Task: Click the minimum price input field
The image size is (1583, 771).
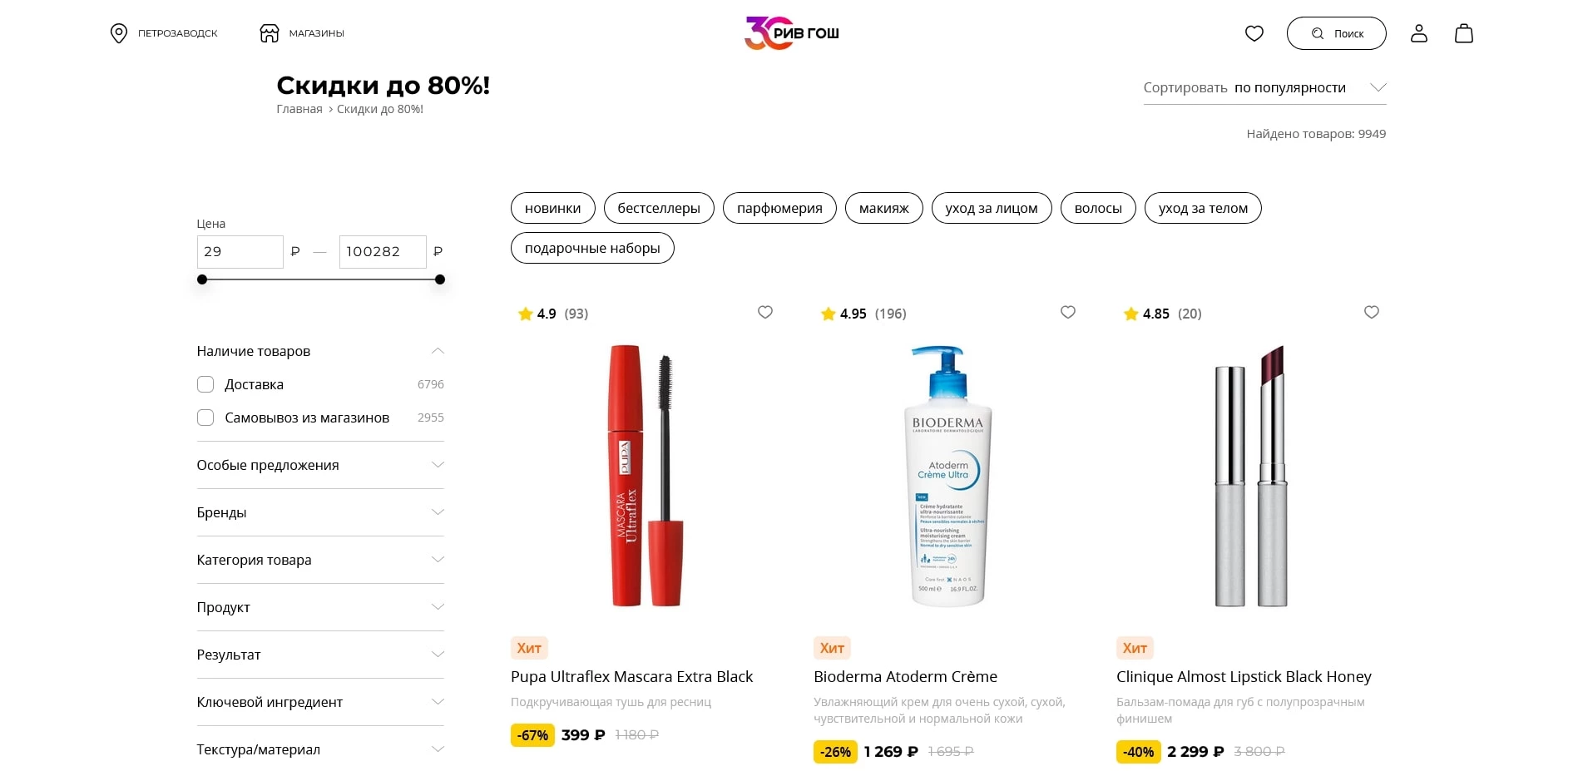Action: [x=240, y=252]
